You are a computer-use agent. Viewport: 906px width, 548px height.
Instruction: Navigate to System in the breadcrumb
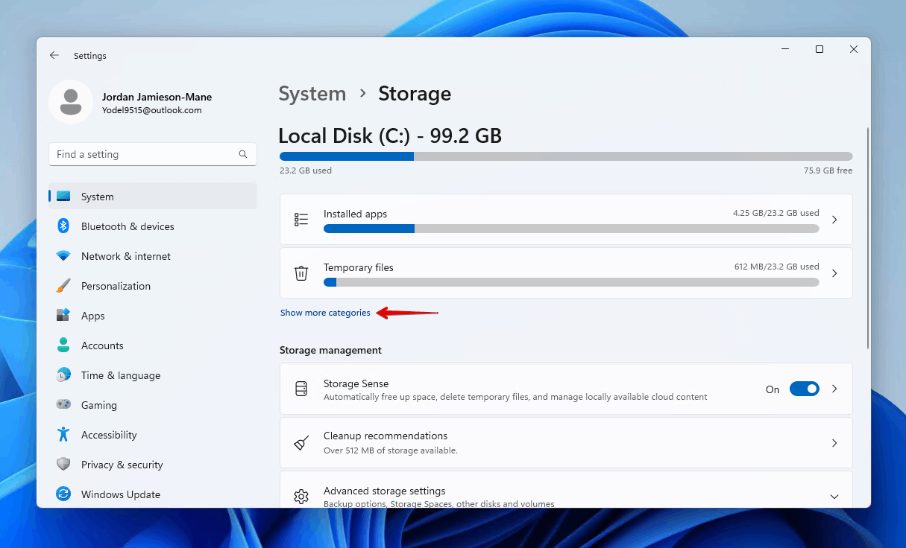312,94
